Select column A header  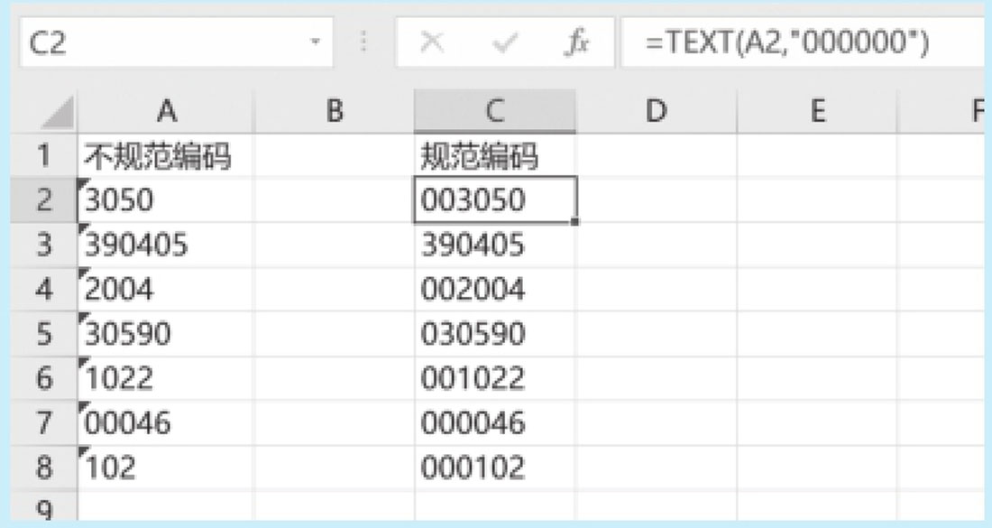(166, 111)
